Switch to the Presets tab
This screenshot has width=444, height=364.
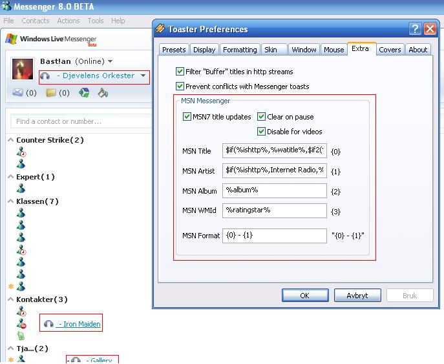click(x=174, y=50)
